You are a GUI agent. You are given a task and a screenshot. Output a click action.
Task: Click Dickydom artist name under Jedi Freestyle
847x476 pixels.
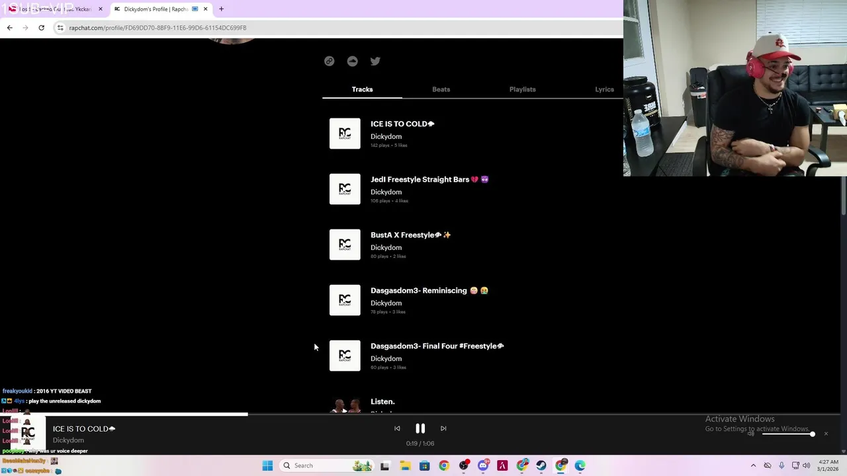pos(386,192)
